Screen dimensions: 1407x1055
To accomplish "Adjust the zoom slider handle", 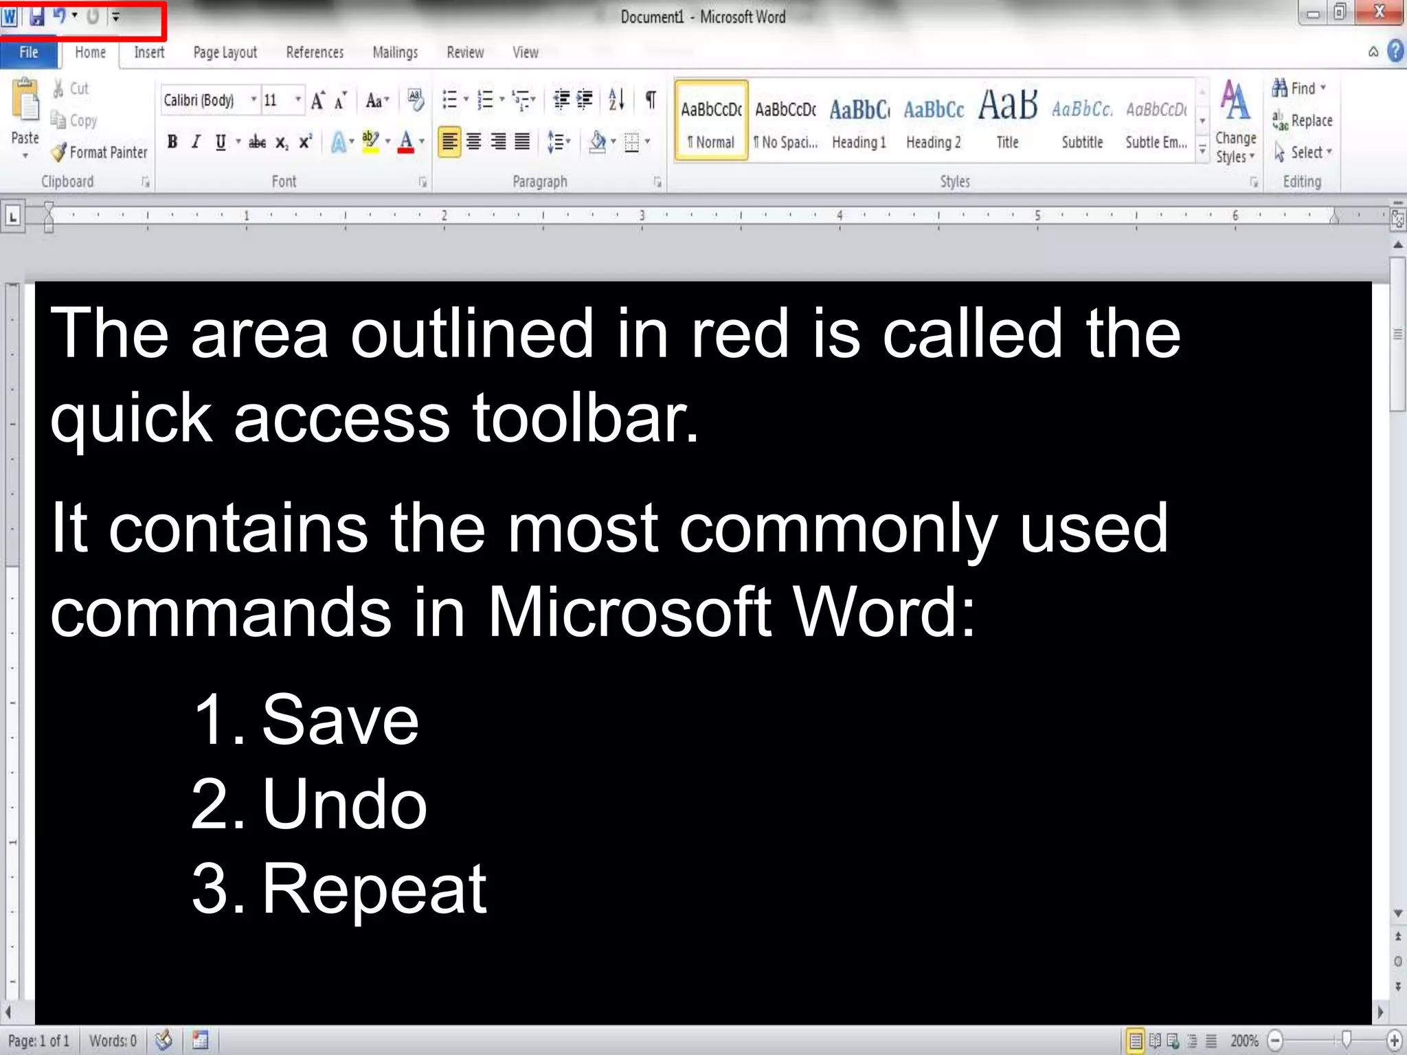I will tap(1347, 1040).
